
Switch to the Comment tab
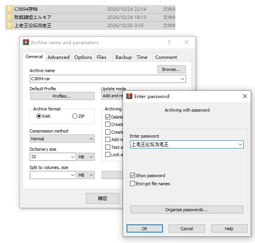click(x=166, y=57)
